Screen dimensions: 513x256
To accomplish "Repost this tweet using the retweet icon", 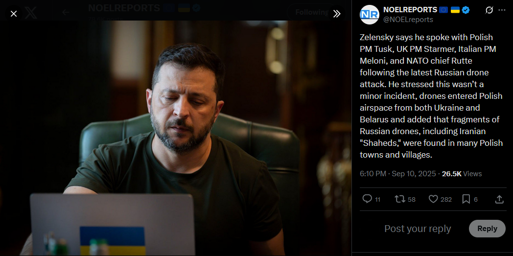I will (400, 199).
